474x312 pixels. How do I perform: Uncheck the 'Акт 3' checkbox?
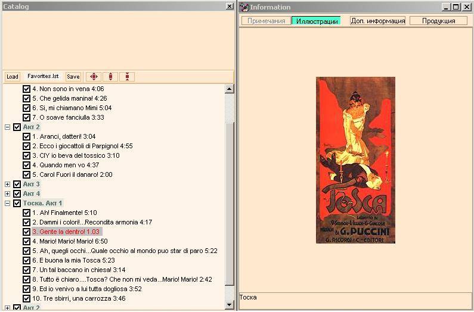coord(17,184)
